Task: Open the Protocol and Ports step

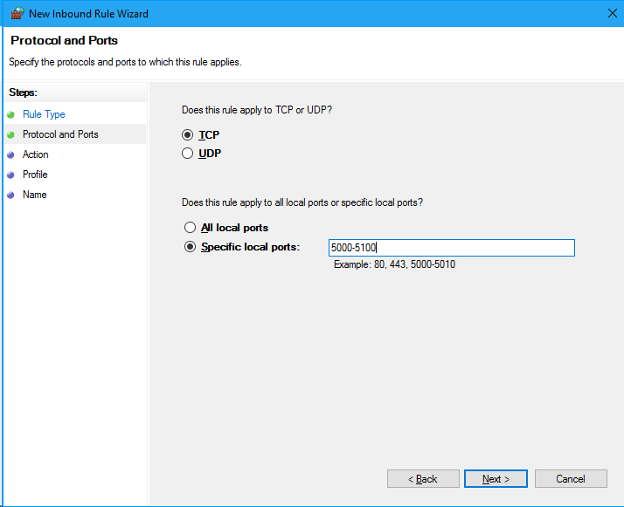Action: pyautogui.click(x=60, y=134)
